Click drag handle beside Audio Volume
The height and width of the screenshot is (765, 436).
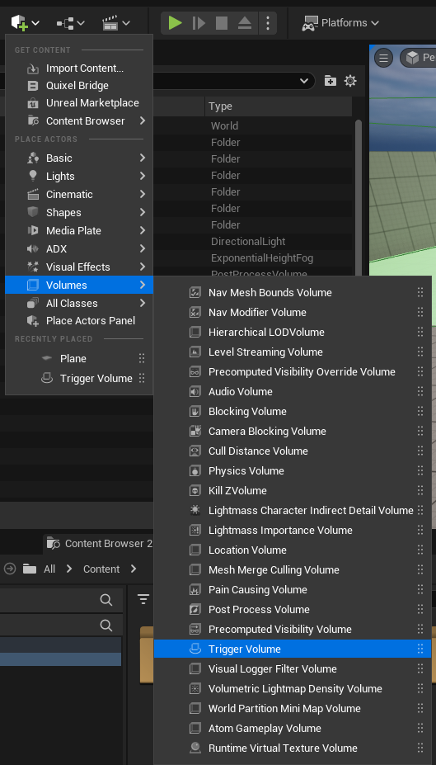pyautogui.click(x=420, y=392)
